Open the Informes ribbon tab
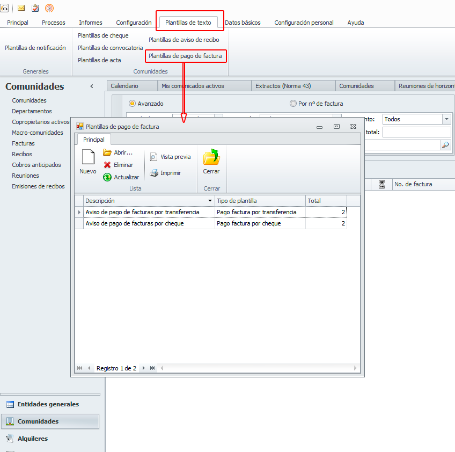The height and width of the screenshot is (452, 455). [91, 23]
